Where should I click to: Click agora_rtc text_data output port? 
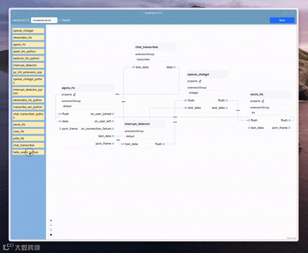click(113, 136)
